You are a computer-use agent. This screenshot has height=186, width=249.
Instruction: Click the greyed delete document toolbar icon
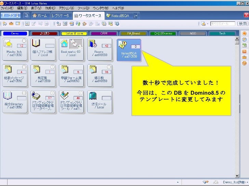tap(97, 24)
